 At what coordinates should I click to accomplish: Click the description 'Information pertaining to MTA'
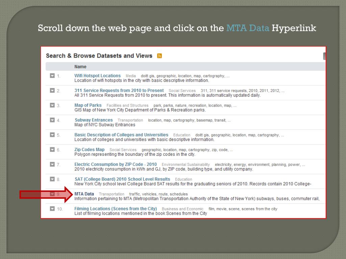tap(197, 199)
